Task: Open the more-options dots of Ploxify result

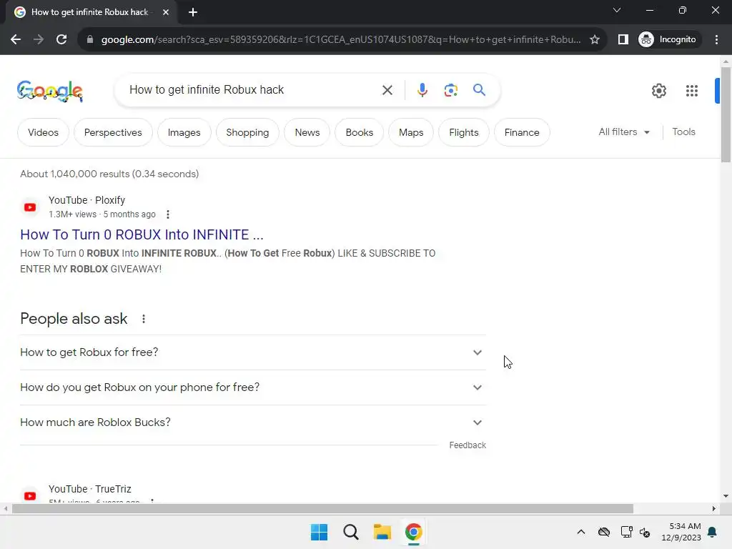Action: 167,214
